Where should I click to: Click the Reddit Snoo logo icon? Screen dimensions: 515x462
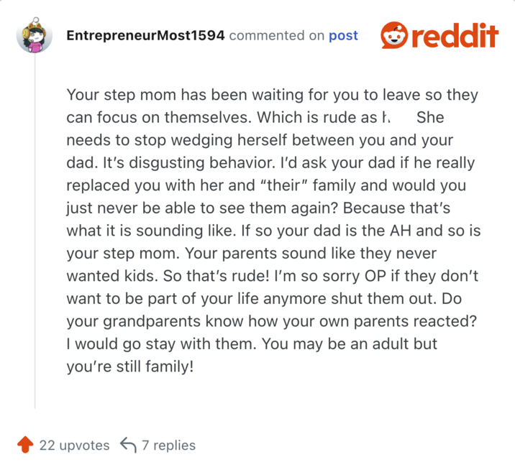tap(395, 35)
